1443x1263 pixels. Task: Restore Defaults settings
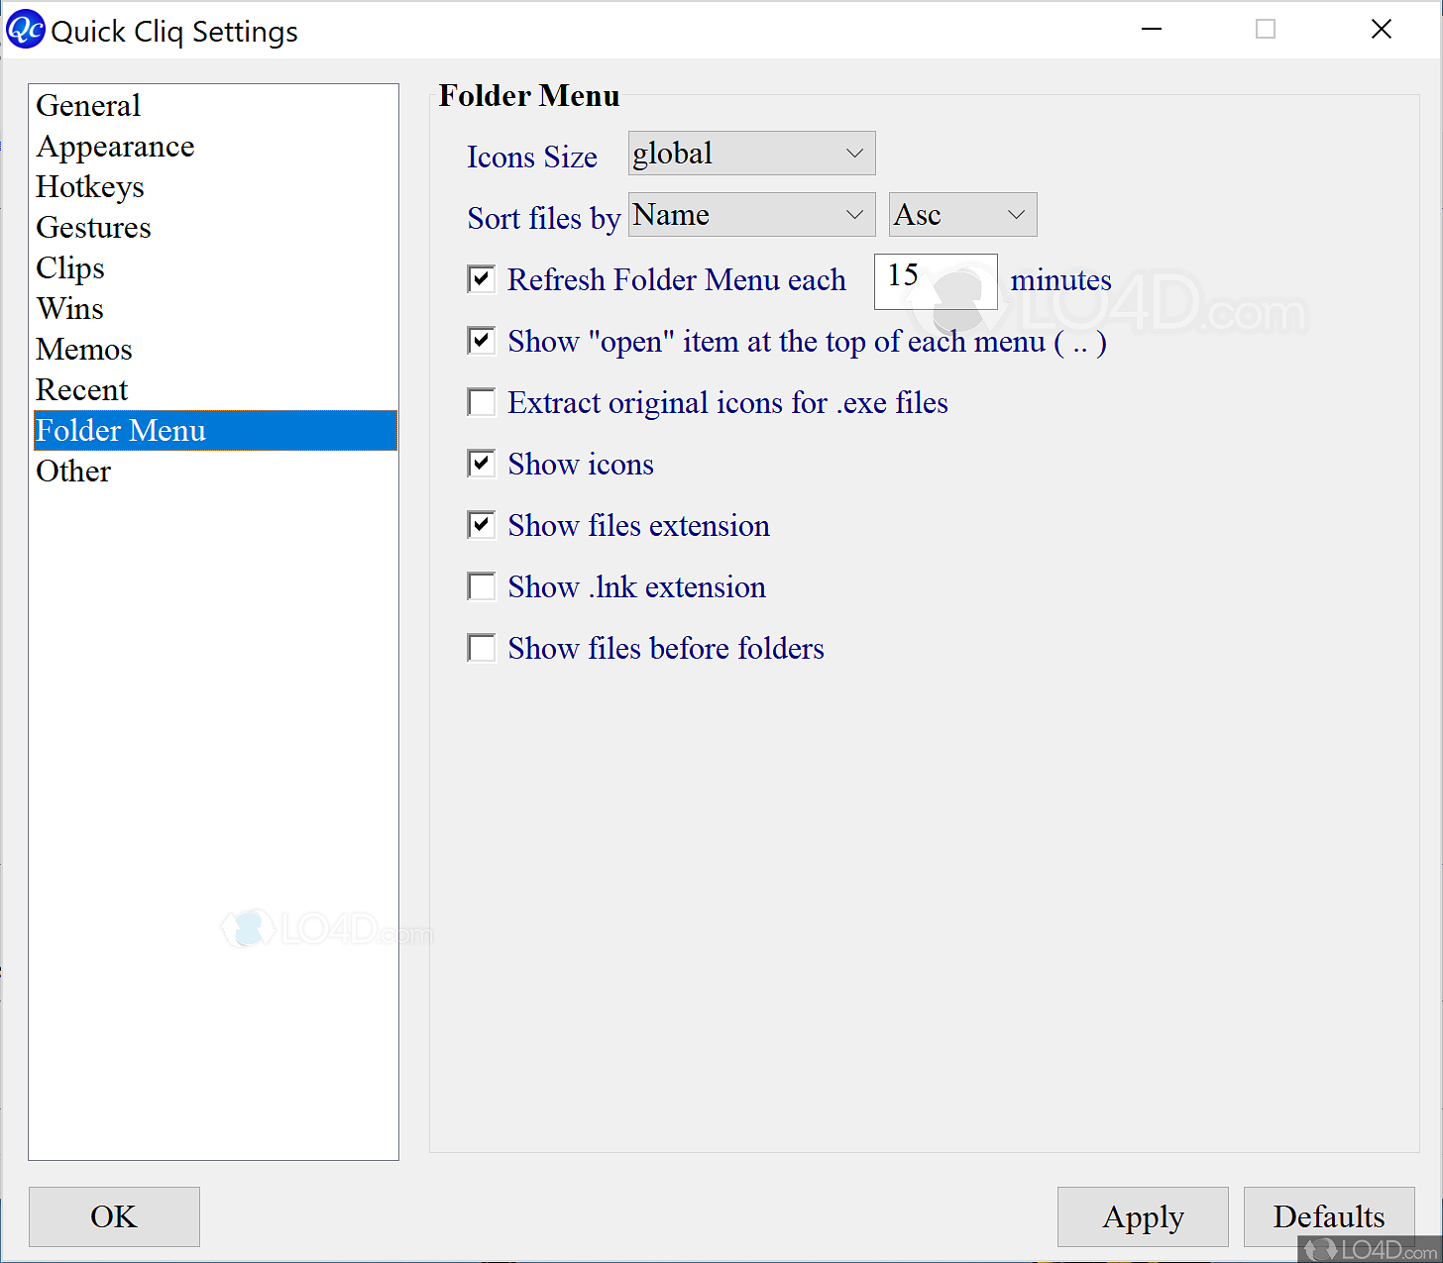point(1328,1216)
